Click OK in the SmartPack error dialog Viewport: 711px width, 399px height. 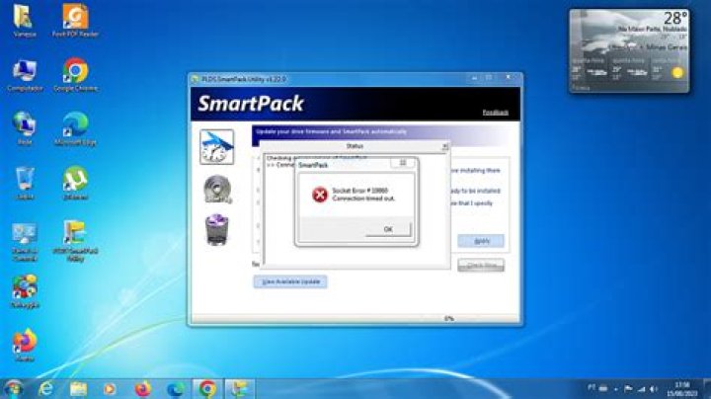tap(387, 229)
